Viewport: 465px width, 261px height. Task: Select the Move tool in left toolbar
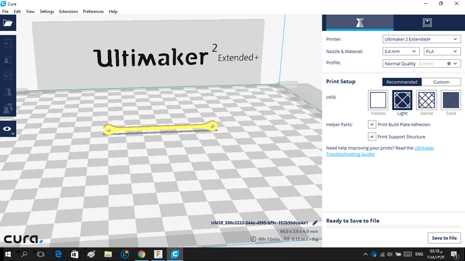click(x=8, y=43)
